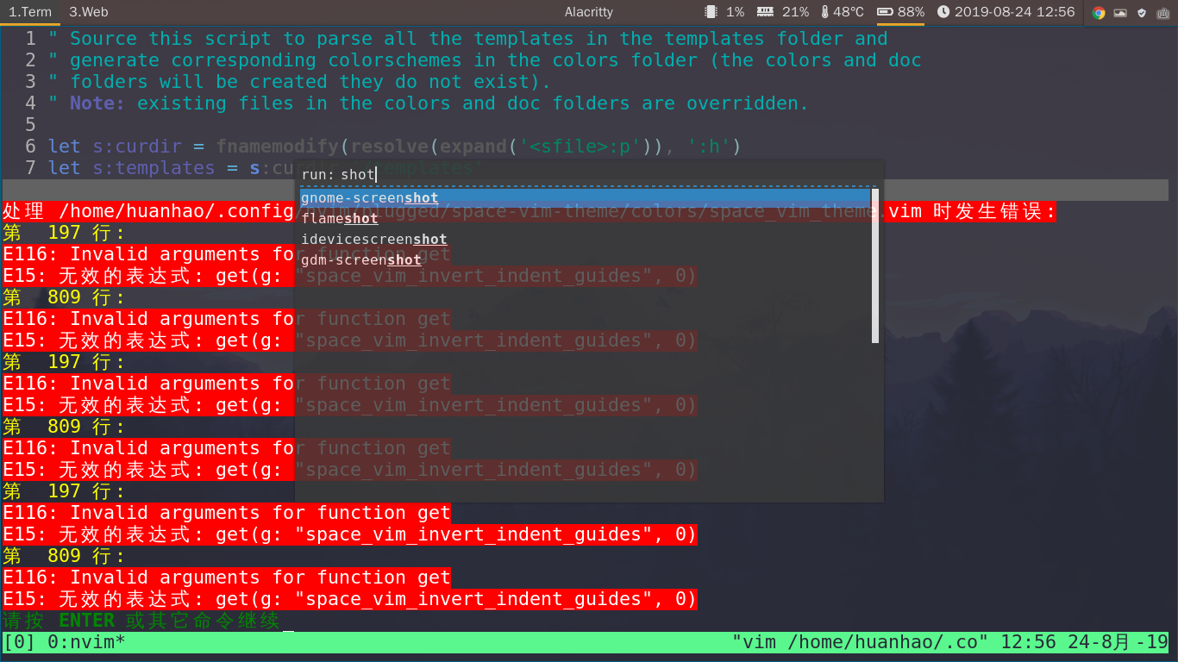
Task: Click the CPU chip icon in status bar
Action: point(711,12)
